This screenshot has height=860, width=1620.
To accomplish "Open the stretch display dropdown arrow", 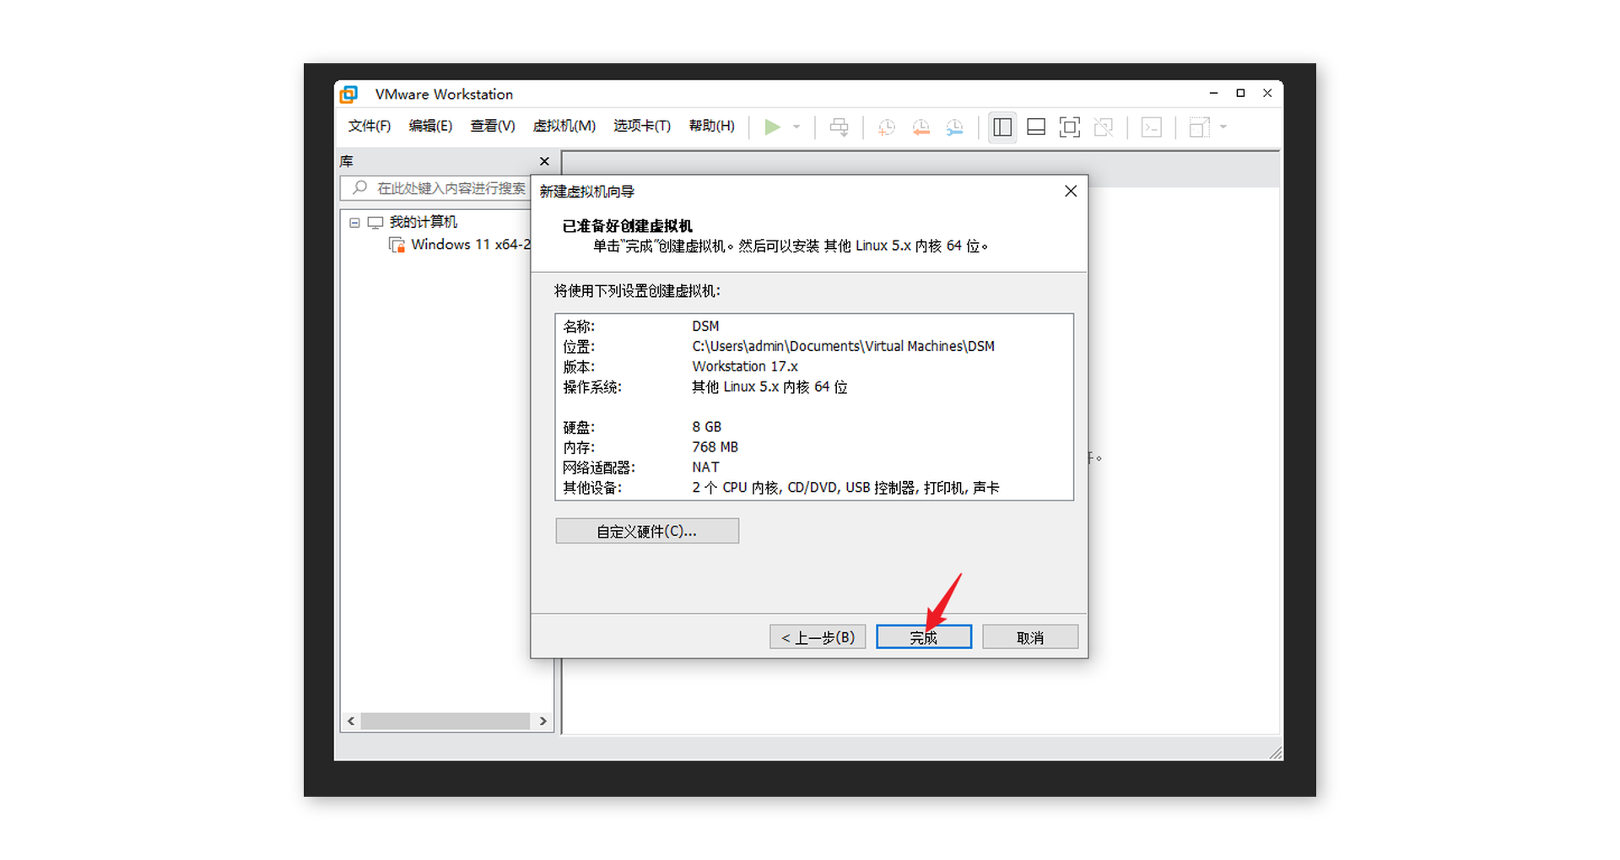I will (1223, 127).
